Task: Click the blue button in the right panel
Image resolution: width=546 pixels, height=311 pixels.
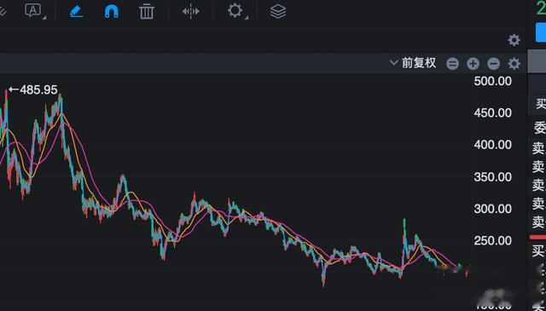Action: 541,32
